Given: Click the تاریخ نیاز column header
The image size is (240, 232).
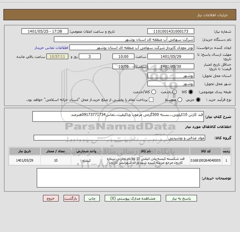Looking at the screenshot, I should 25,151.
